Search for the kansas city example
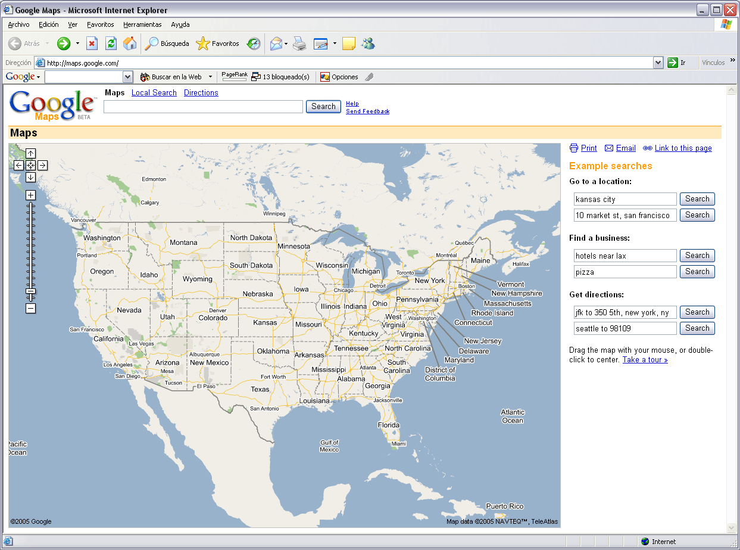Image resolution: width=740 pixels, height=550 pixels. [697, 199]
